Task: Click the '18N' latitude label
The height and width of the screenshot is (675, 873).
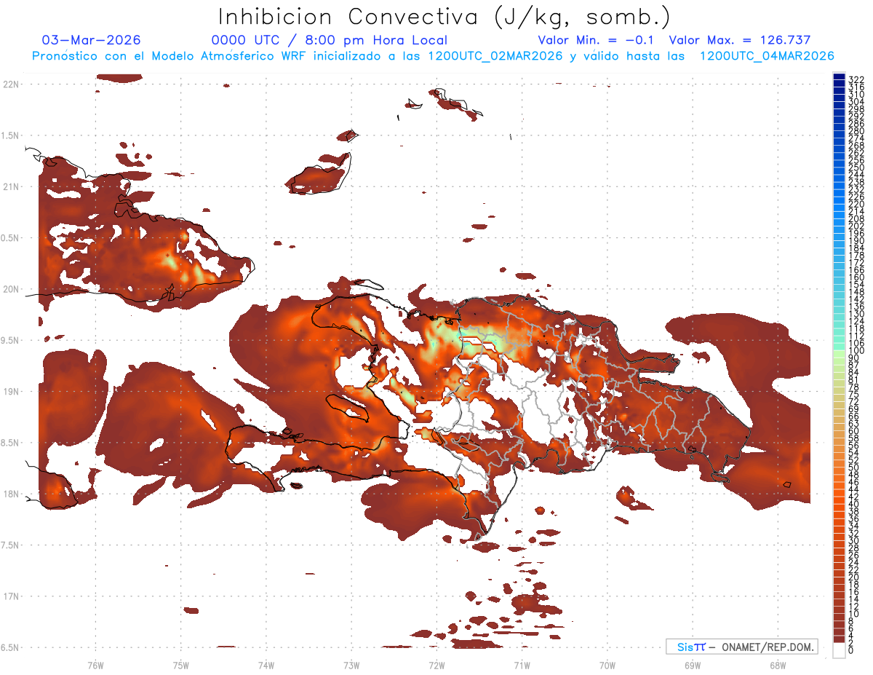Action: coord(11,494)
